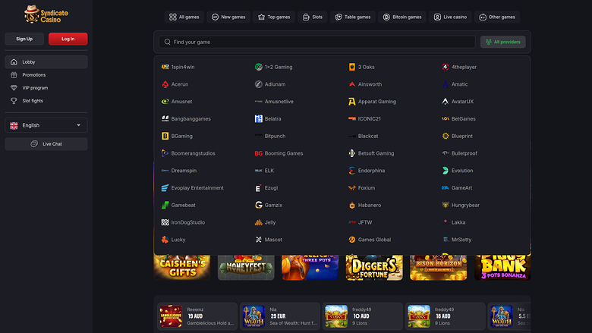Screen dimensions: 592x333
Task: Choose Bulletproof provider
Action: point(459,153)
